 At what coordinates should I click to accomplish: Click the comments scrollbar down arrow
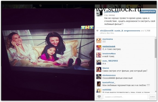(156, 91)
